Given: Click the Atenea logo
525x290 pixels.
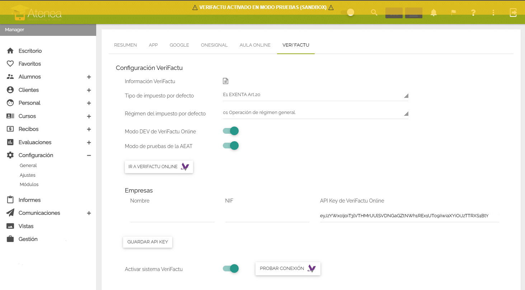Looking at the screenshot, I should click(37, 13).
